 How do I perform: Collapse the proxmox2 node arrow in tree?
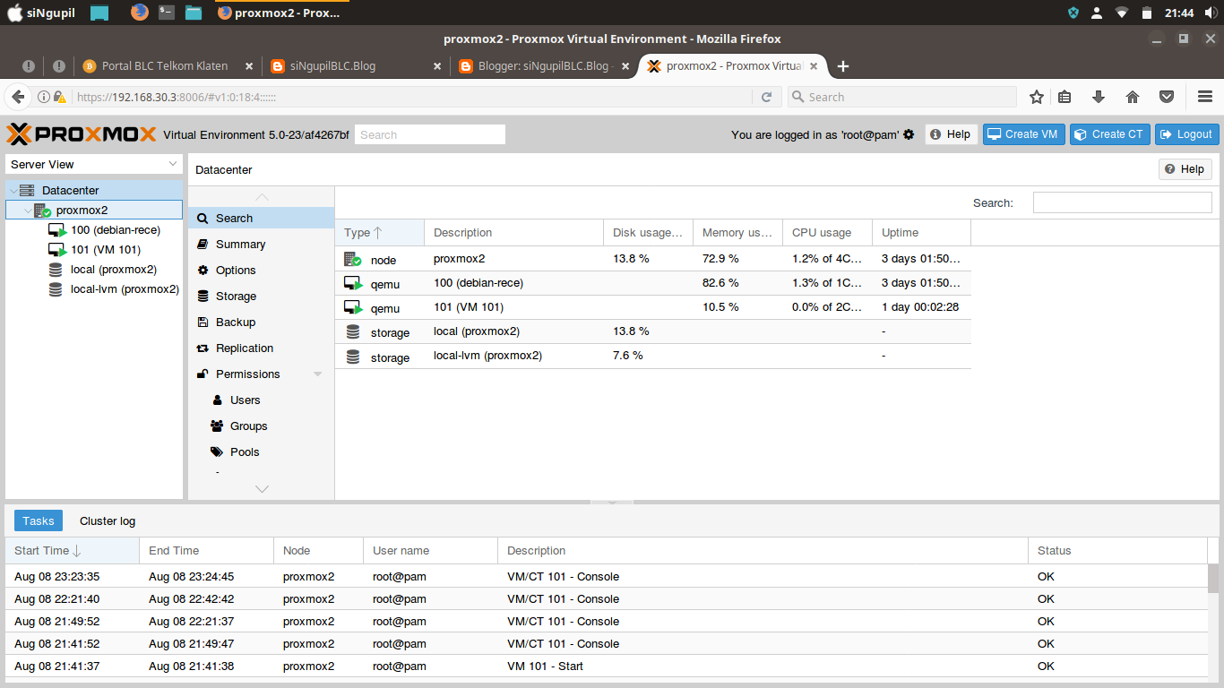pyautogui.click(x=28, y=211)
